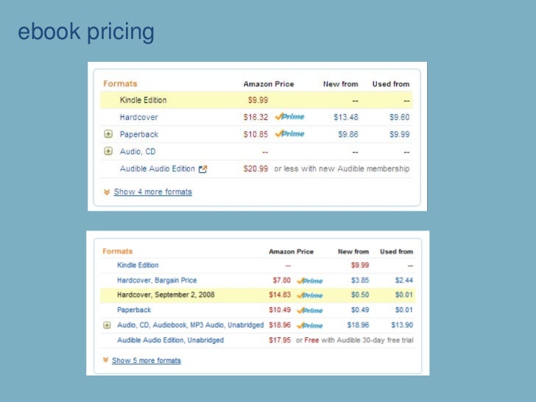Click the $14.83 Hardcover price
Image resolution: width=536 pixels, height=402 pixels.
point(280,295)
